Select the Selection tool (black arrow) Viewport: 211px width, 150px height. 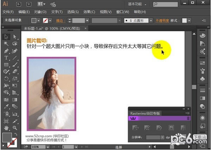(6, 37)
